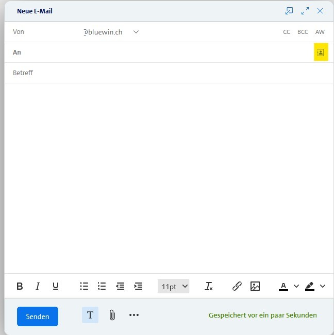Expand compose window to fullscreen
334x335 pixels.
click(x=305, y=11)
